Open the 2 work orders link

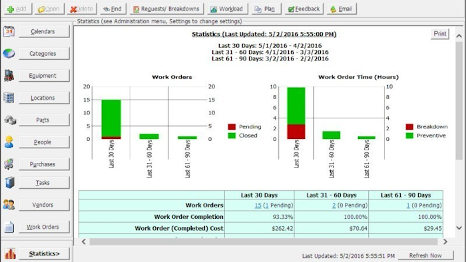point(334,205)
